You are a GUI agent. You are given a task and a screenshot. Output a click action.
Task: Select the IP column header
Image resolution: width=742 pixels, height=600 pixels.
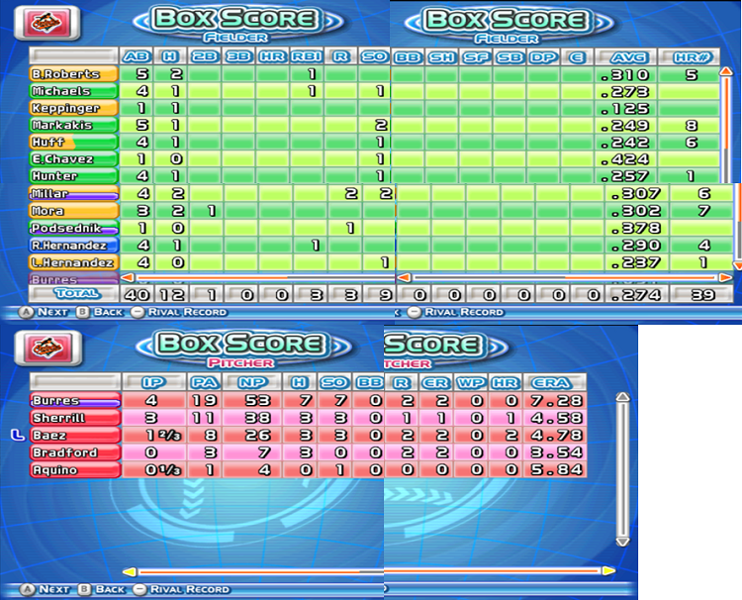(x=153, y=382)
